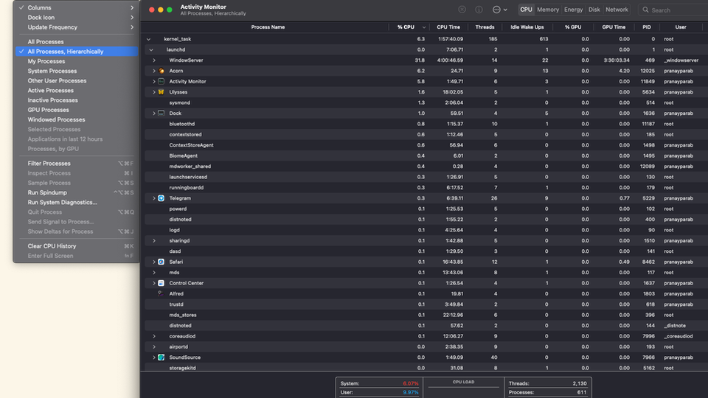Screen dimensions: 708x398
Task: Sort by the GPU Time column header
Action: (x=614, y=27)
